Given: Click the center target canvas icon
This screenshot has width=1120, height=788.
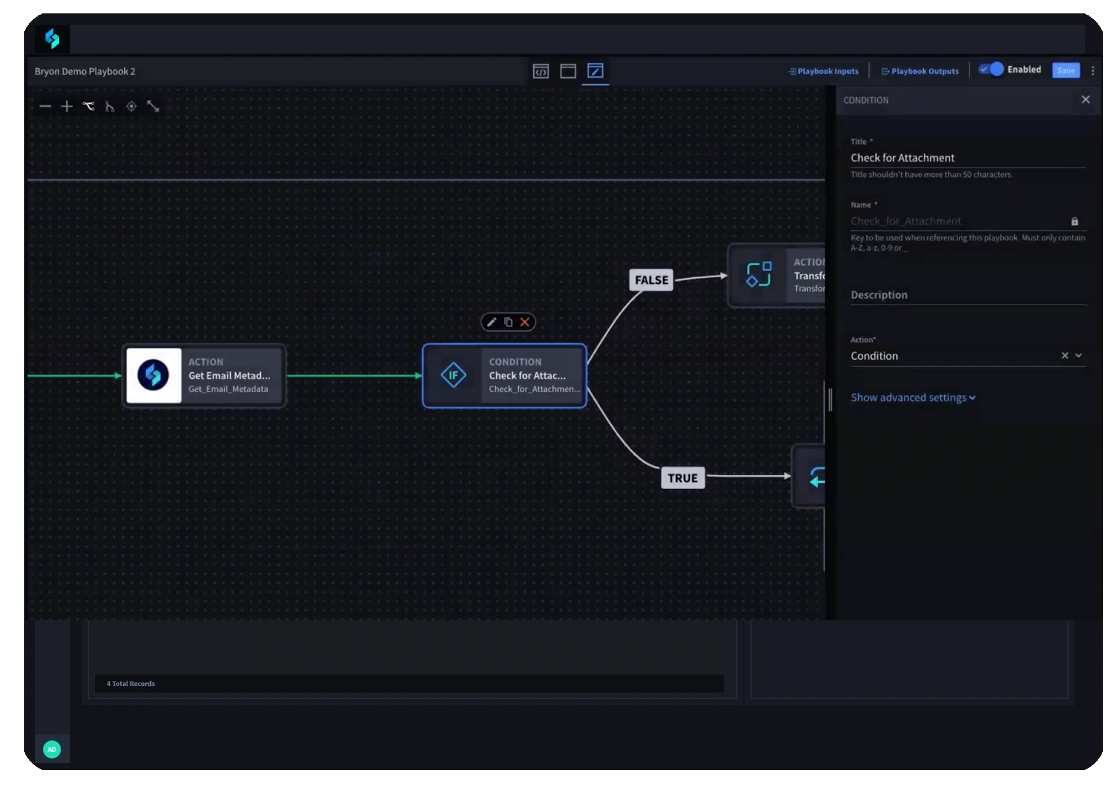Looking at the screenshot, I should pos(131,106).
